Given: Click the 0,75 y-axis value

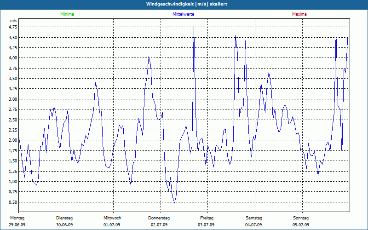Looking at the screenshot, I should [13, 192].
